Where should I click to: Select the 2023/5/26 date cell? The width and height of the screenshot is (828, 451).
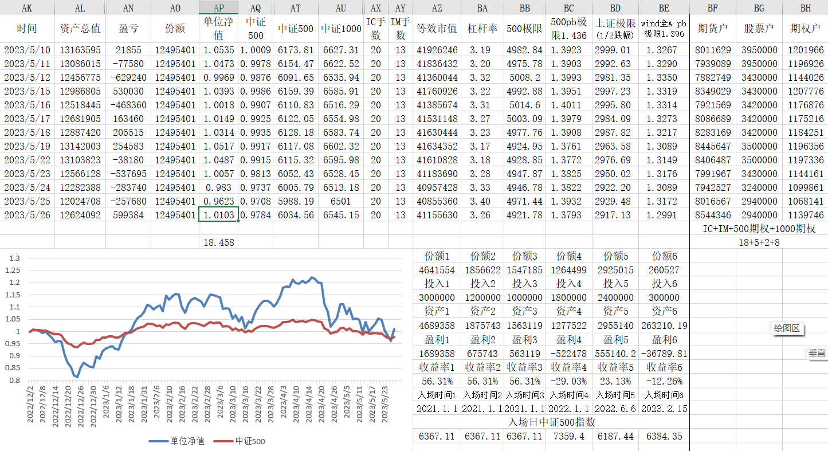coord(27,215)
